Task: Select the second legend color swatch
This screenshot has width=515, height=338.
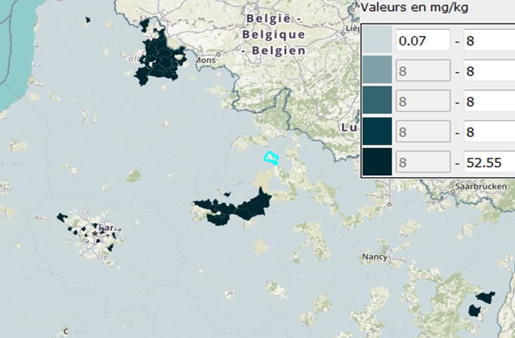Action: (x=377, y=71)
